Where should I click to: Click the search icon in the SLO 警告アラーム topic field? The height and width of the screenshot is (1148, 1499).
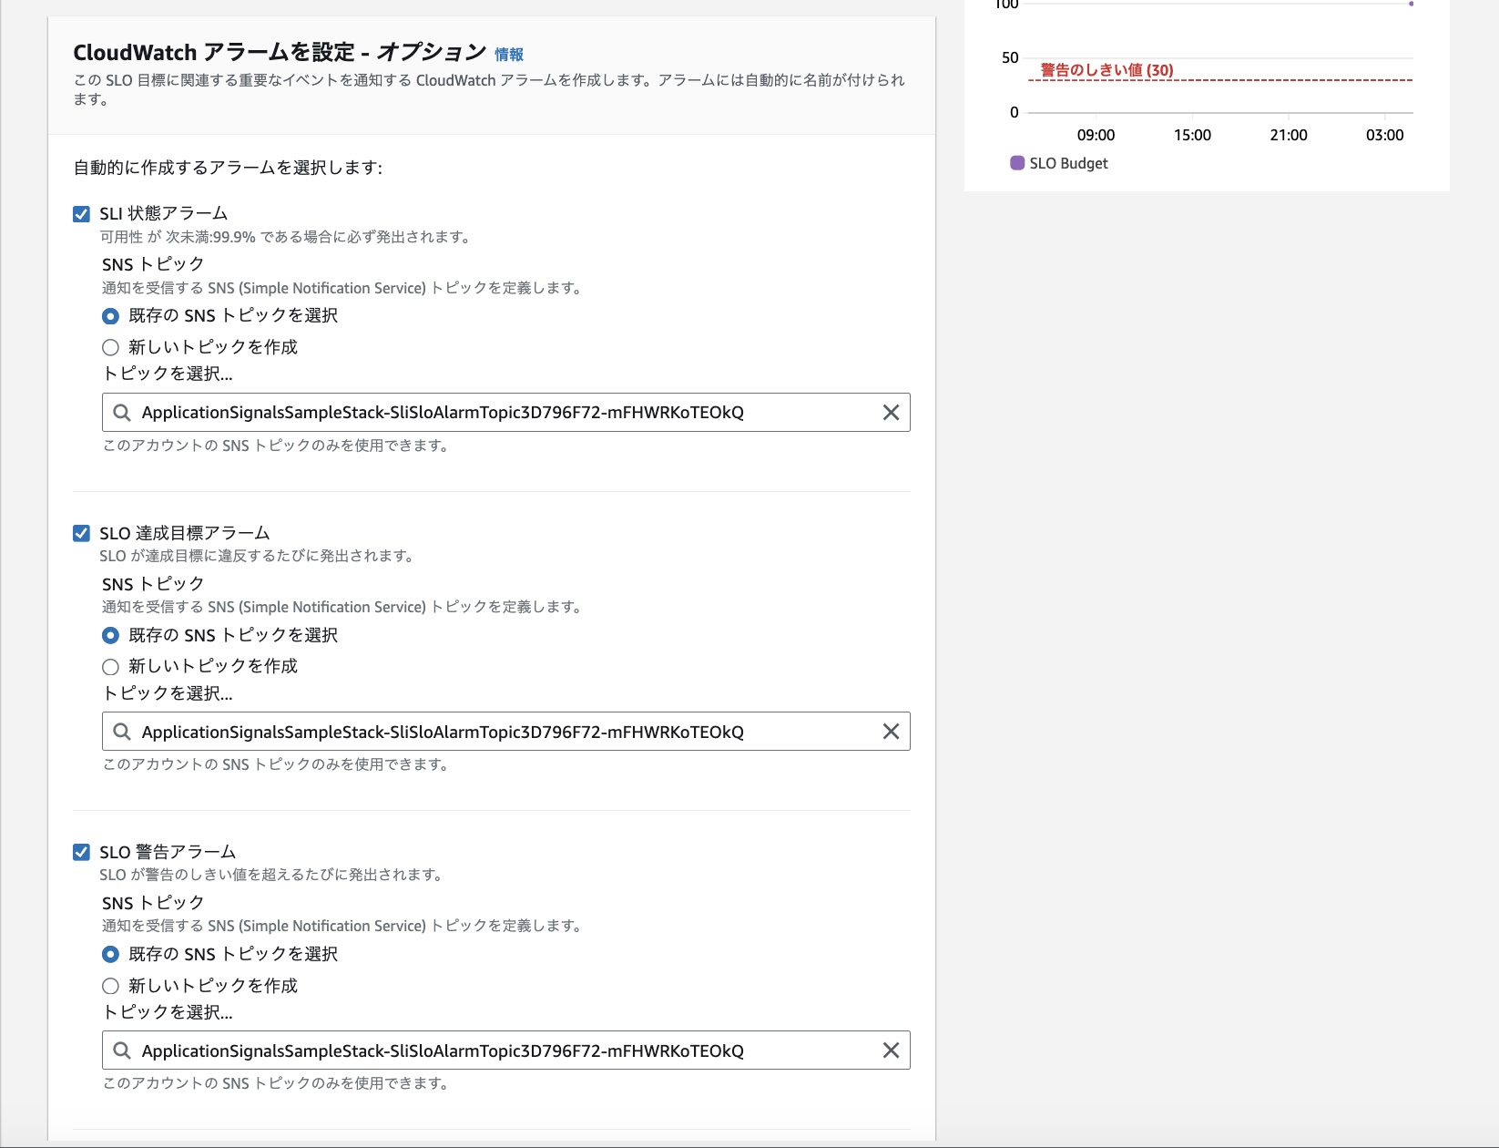(x=122, y=1050)
